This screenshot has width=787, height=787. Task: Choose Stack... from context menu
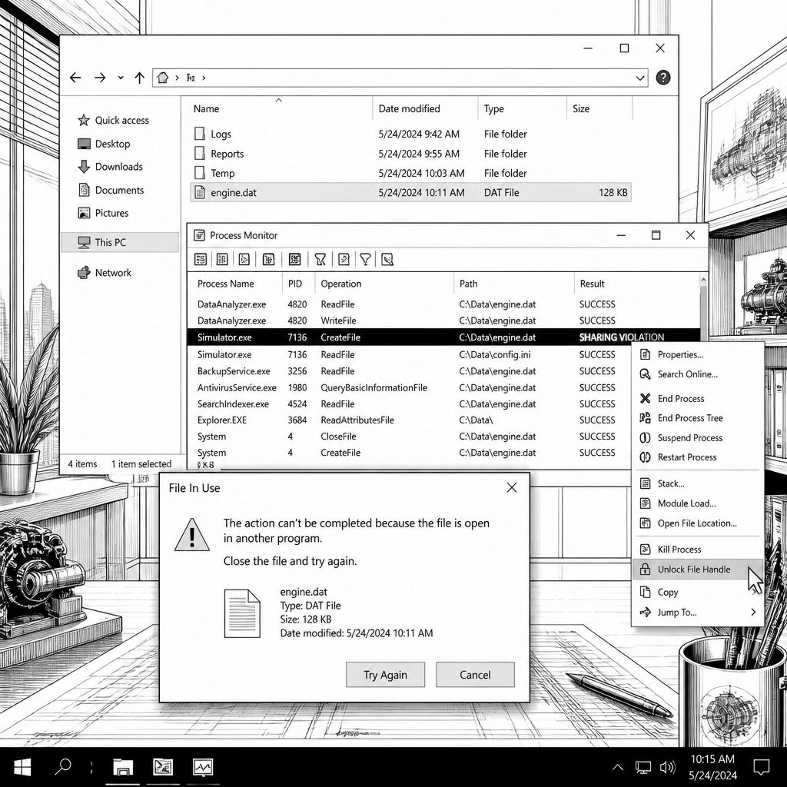[x=698, y=484]
